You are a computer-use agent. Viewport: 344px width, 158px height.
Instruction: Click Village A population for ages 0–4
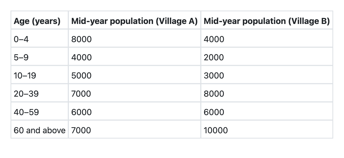click(82, 39)
